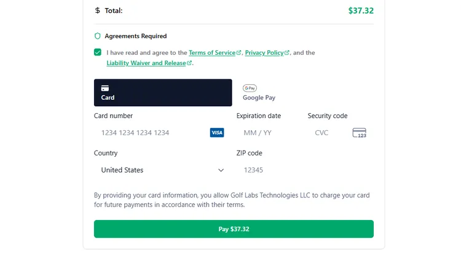This screenshot has width=461, height=255.
Task: Click the CVC card security icon
Action: point(359,133)
